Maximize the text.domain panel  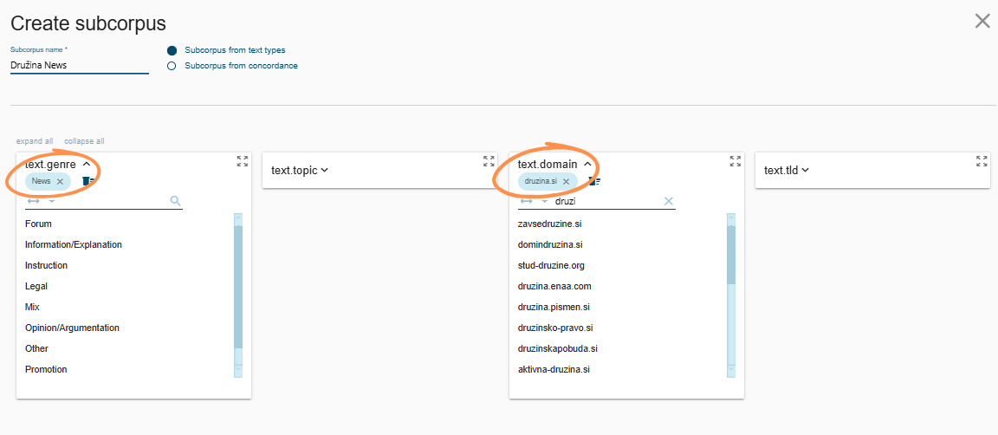click(736, 161)
